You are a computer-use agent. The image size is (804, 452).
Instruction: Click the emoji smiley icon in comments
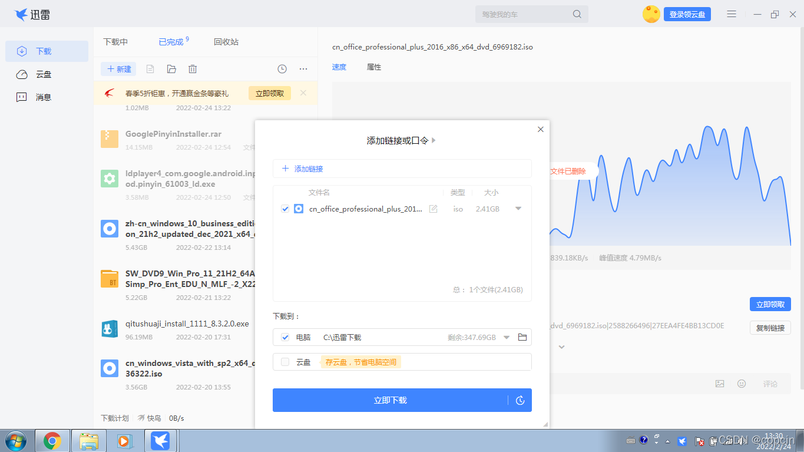pyautogui.click(x=742, y=384)
